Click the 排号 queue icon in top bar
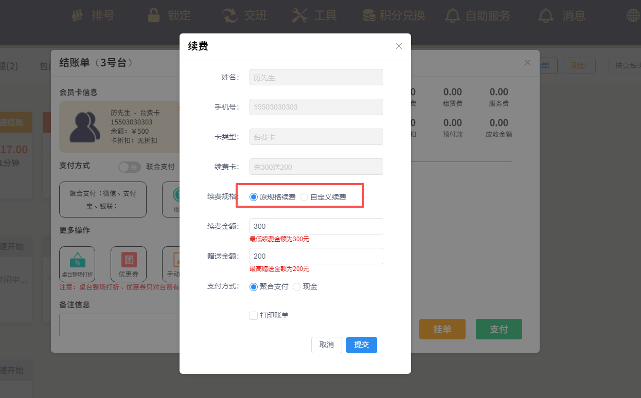This screenshot has width=641, height=398. tap(78, 15)
